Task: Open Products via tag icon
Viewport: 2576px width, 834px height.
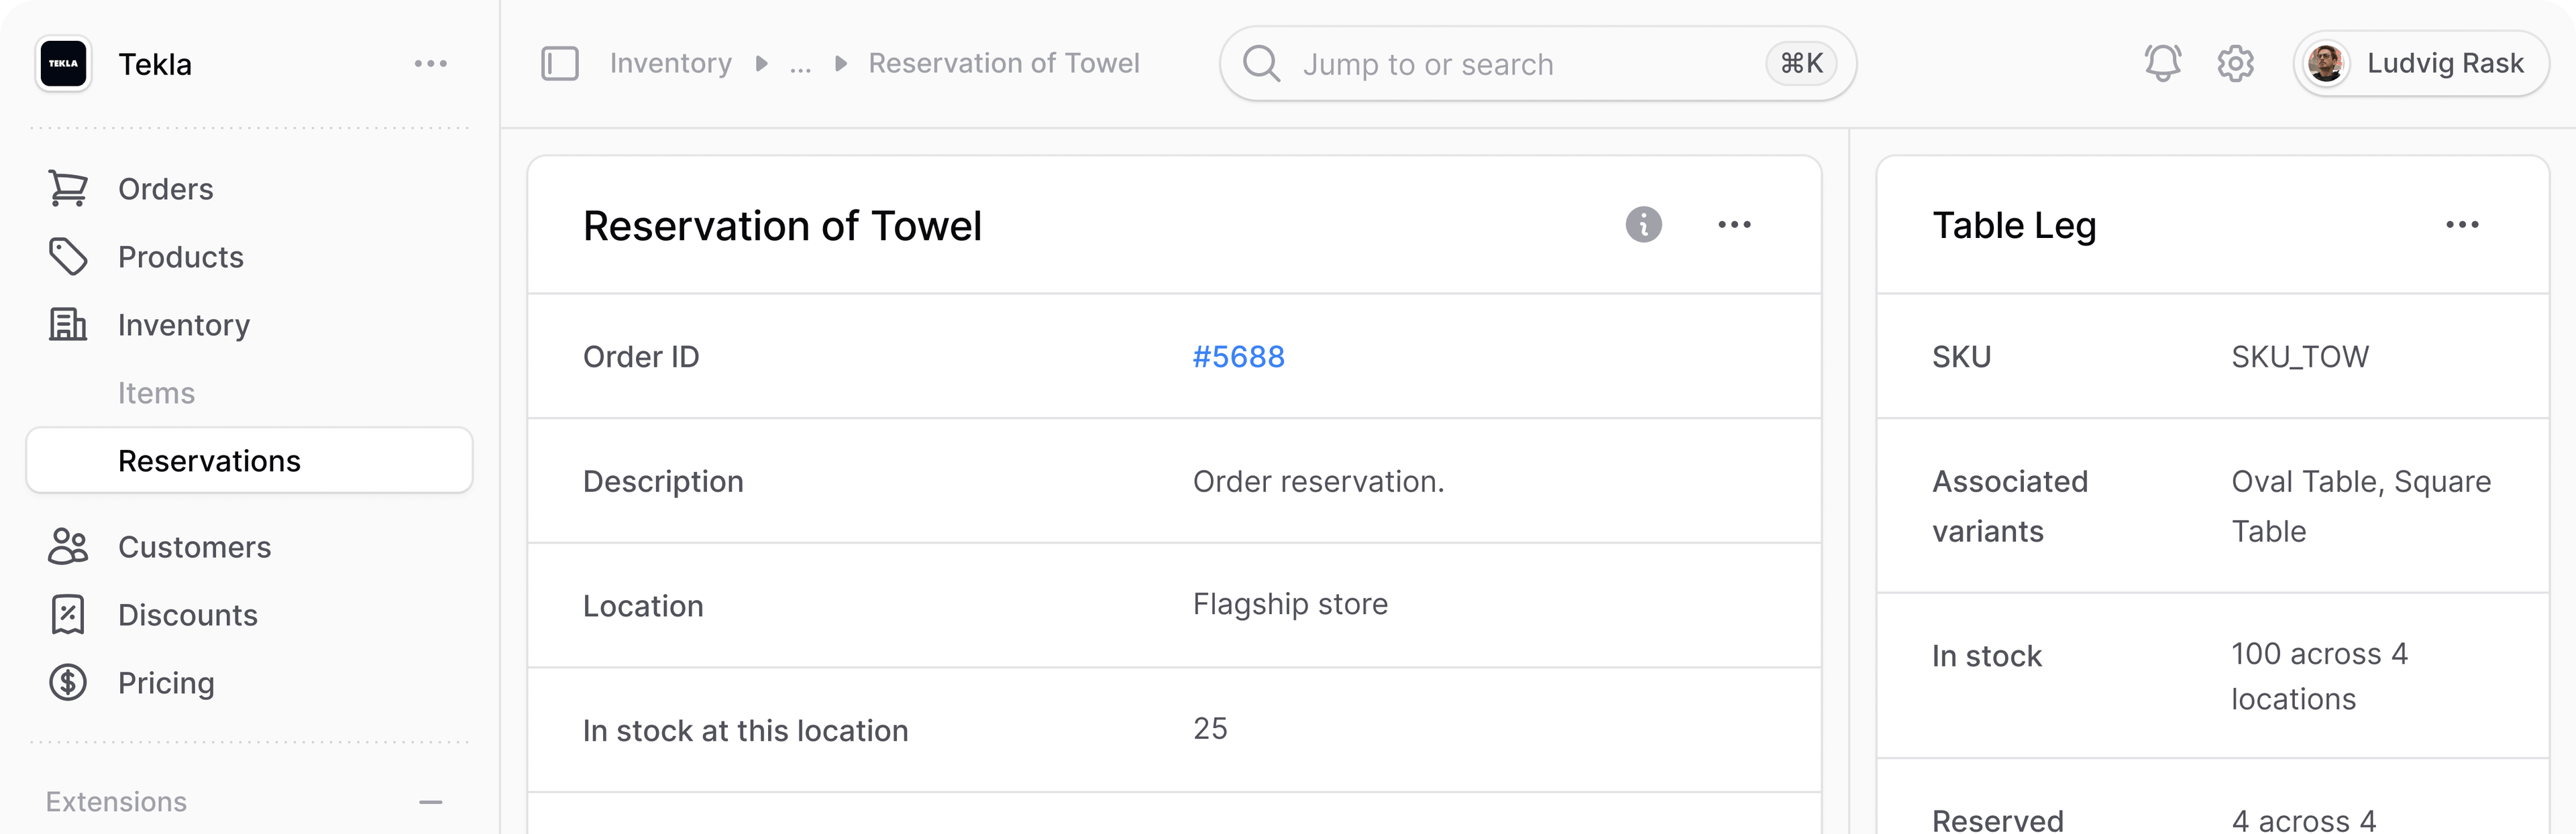Action: 68,257
